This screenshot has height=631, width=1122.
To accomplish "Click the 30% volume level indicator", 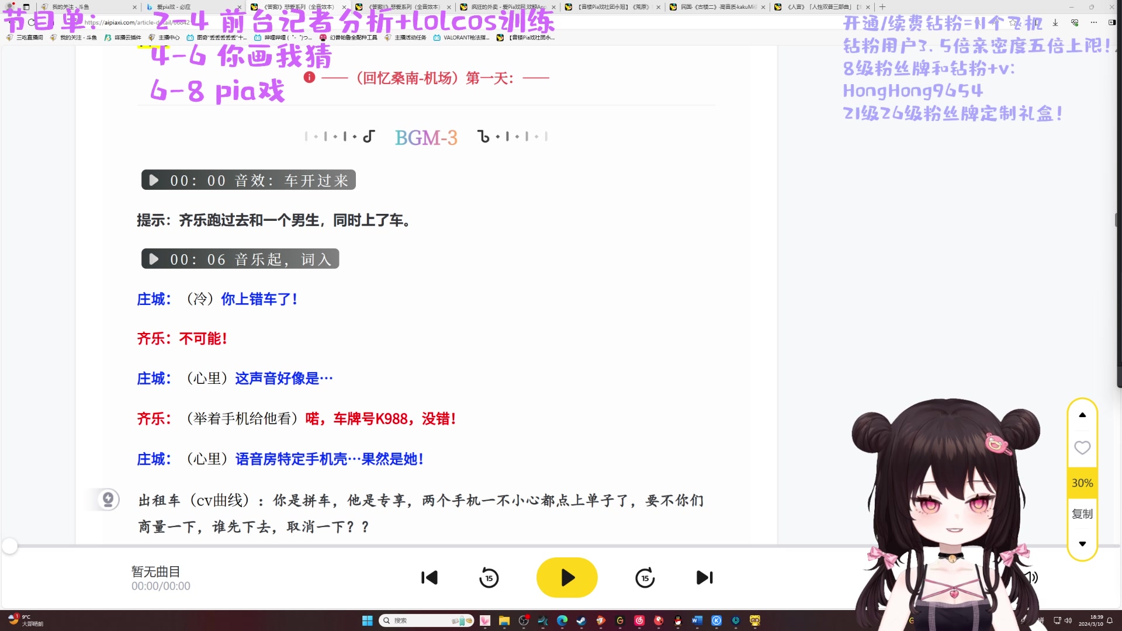I will click(1082, 483).
